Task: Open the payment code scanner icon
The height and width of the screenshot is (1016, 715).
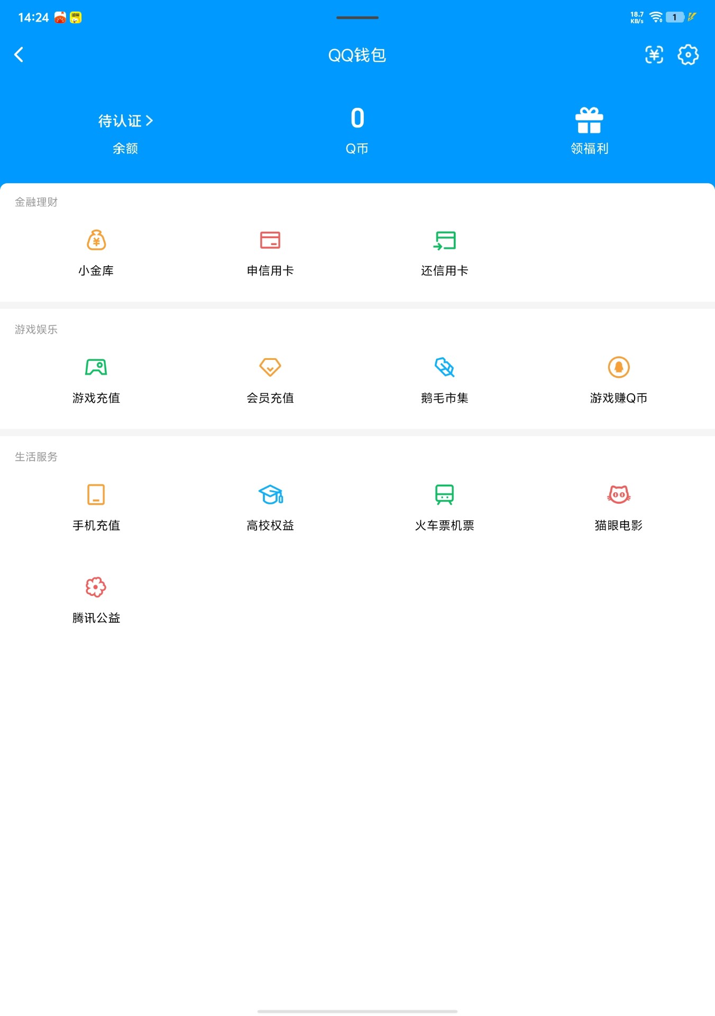Action: coord(654,55)
